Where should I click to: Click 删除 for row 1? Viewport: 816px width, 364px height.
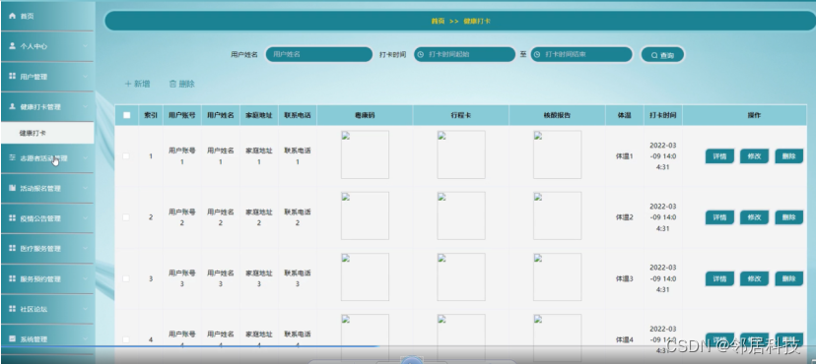(789, 156)
